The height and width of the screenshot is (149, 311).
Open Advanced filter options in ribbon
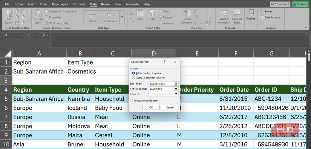[x=167, y=23]
